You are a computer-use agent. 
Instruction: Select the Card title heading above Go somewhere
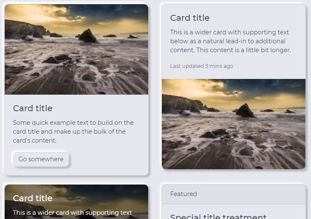[33, 108]
